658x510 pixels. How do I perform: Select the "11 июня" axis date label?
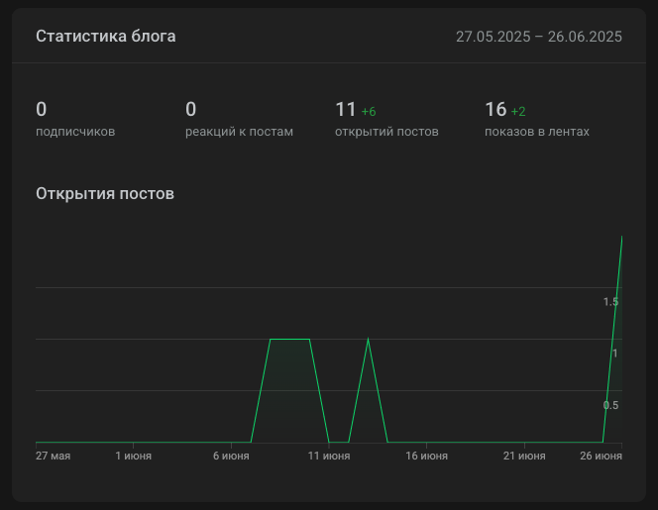[x=329, y=456]
